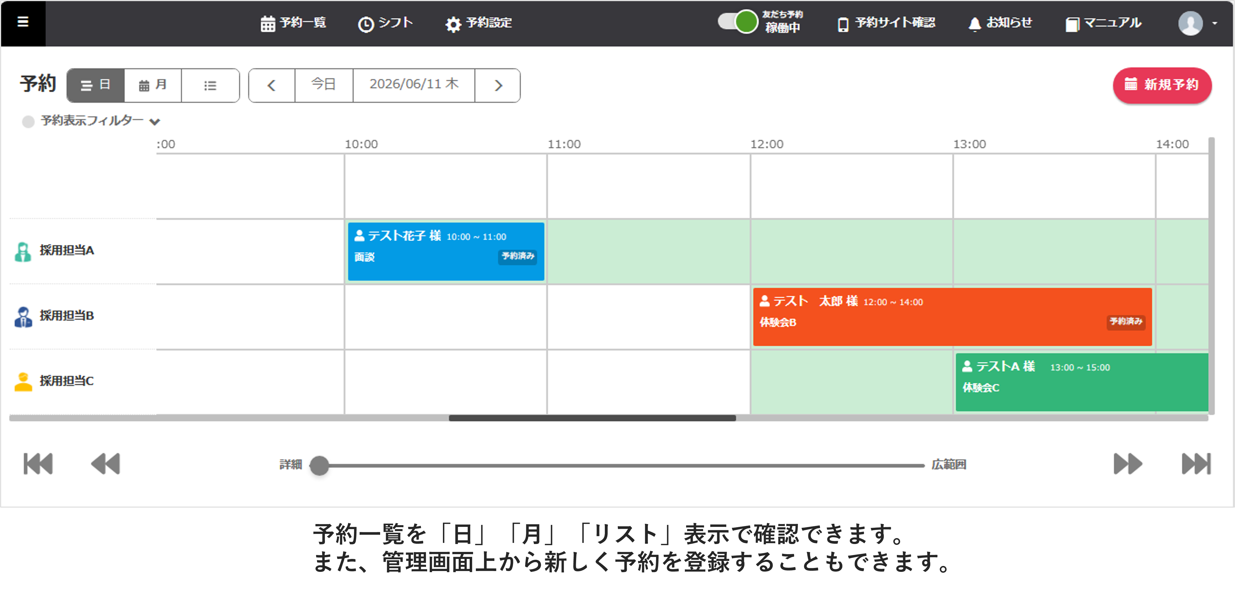
Task: Switch to list view icon
Action: (x=210, y=85)
